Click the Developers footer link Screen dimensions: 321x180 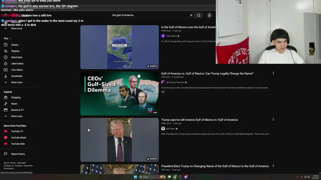tap(9, 168)
